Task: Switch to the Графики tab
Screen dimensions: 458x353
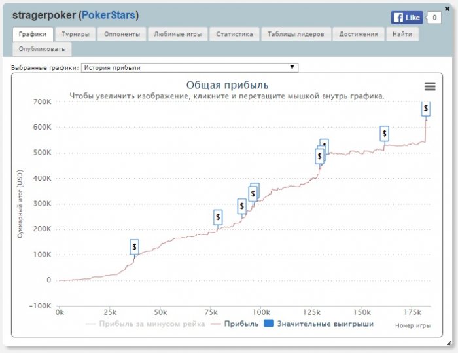Action: point(33,34)
